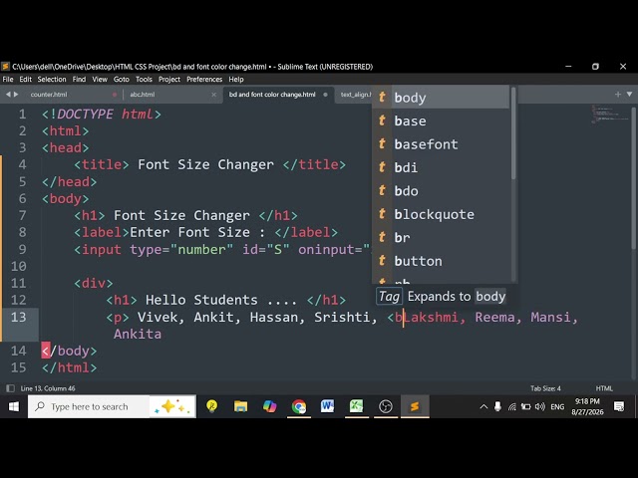The height and width of the screenshot is (478, 638).
Task: Open the Goto menu
Action: coord(122,80)
